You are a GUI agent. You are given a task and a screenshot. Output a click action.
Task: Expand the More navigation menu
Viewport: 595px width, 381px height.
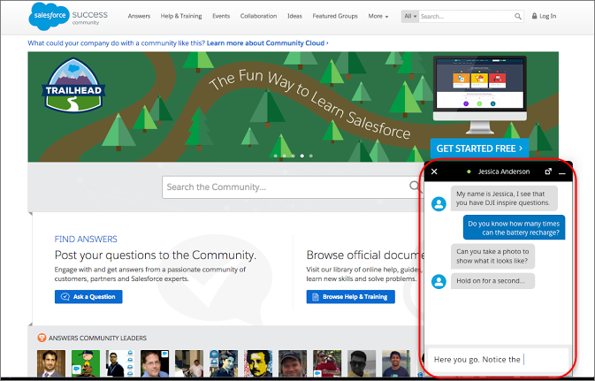tap(378, 16)
